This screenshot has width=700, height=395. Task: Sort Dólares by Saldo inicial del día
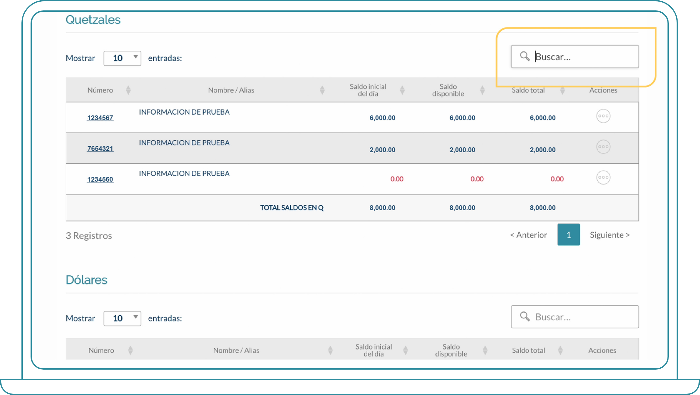coord(405,350)
